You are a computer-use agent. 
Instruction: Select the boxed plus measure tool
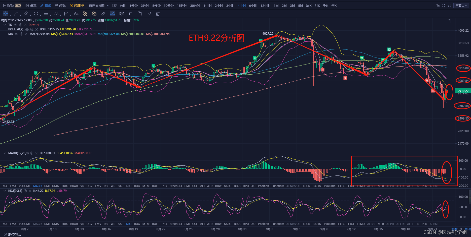(66, 14)
